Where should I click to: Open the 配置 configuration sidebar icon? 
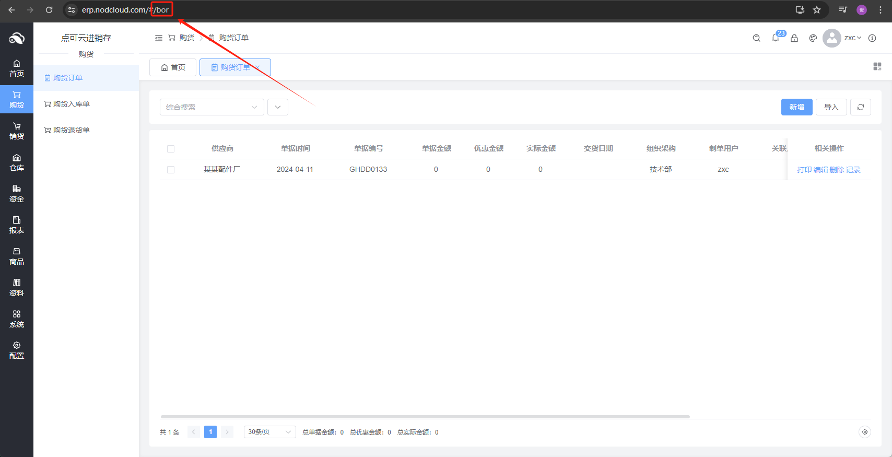17,350
